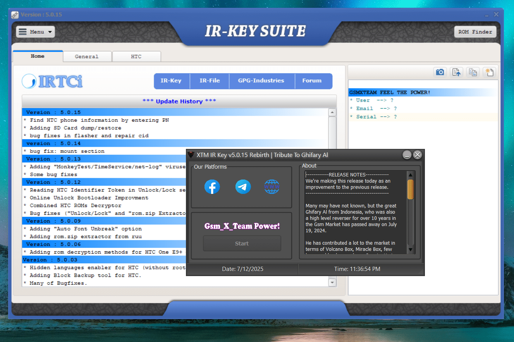This screenshot has height=342, width=514.
Task: Open the GPG-Industries link button
Action: coord(261,81)
